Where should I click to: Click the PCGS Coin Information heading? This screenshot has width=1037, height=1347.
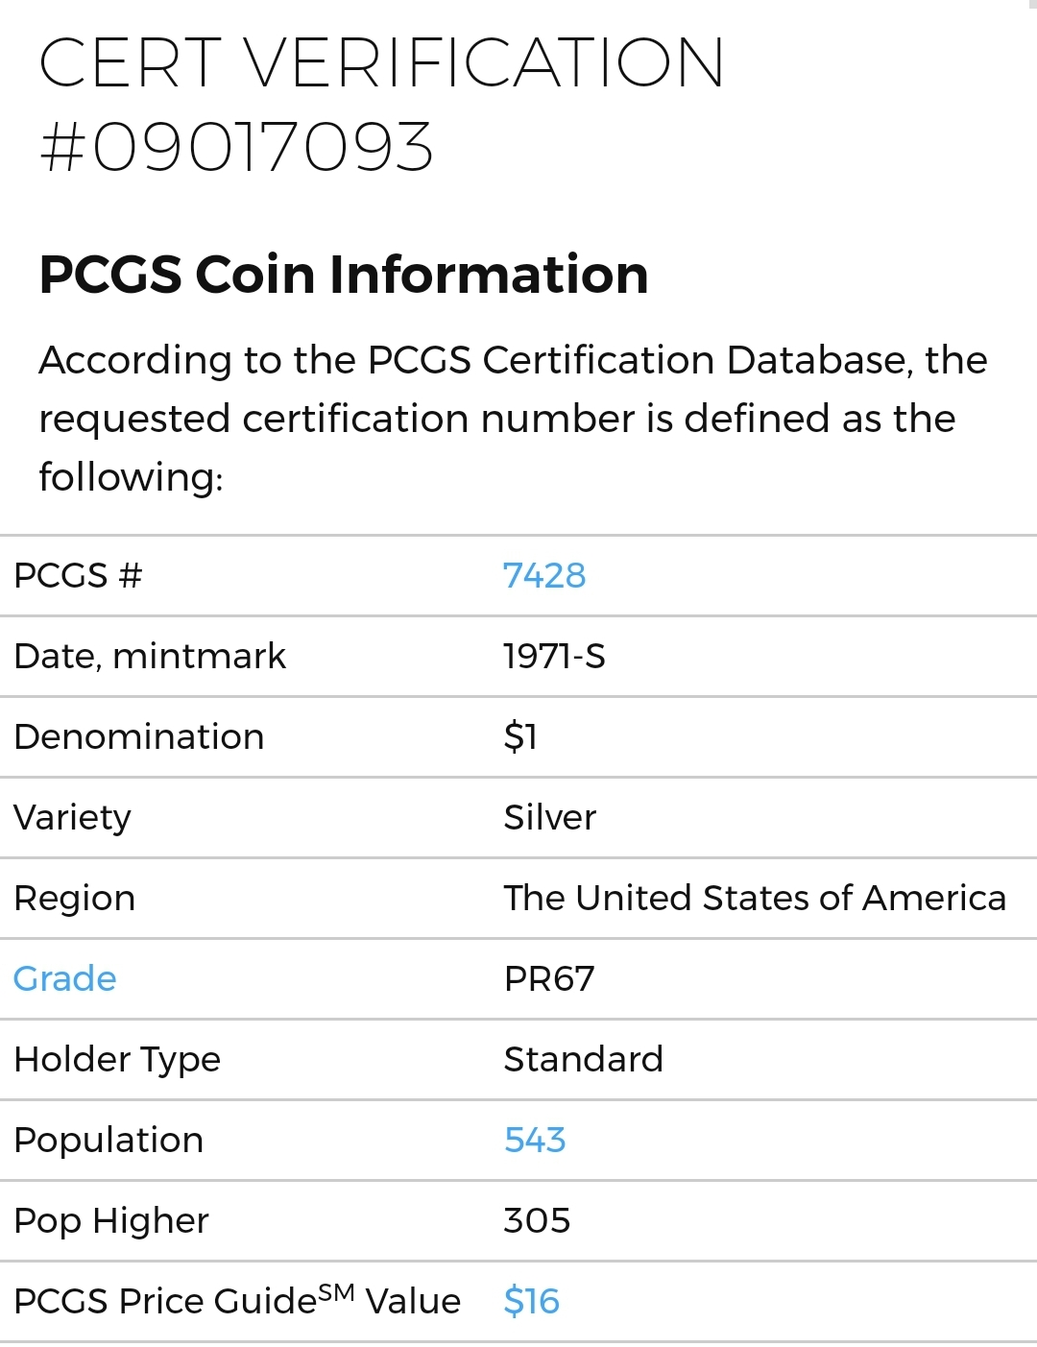pos(344,275)
